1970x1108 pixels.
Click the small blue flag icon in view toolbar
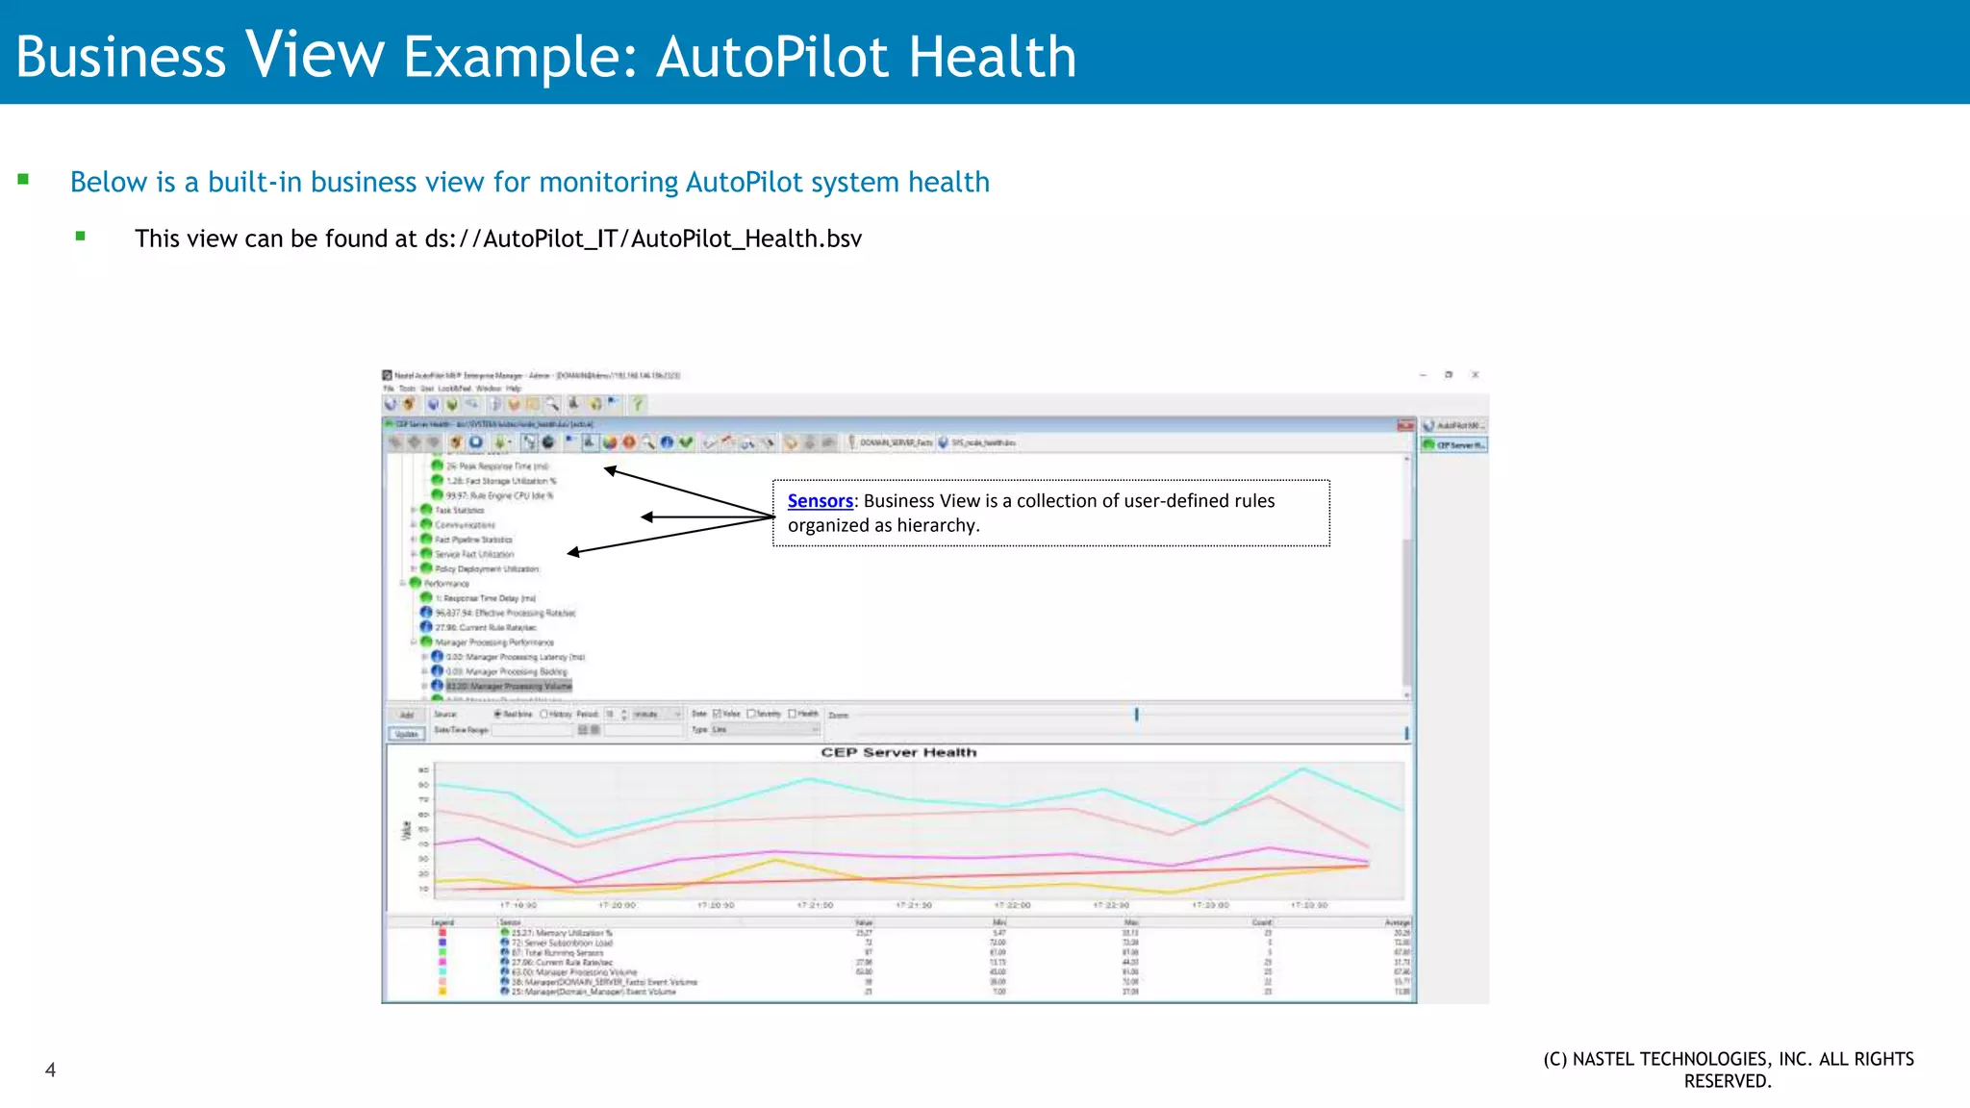tap(569, 441)
